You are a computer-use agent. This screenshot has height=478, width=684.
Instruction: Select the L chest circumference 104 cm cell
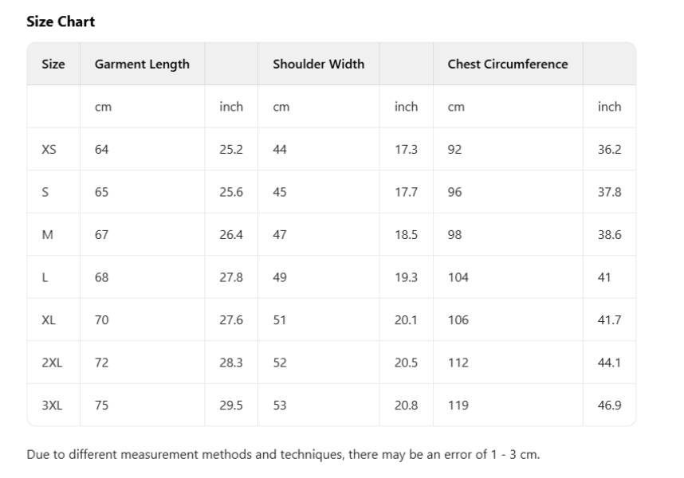458,277
